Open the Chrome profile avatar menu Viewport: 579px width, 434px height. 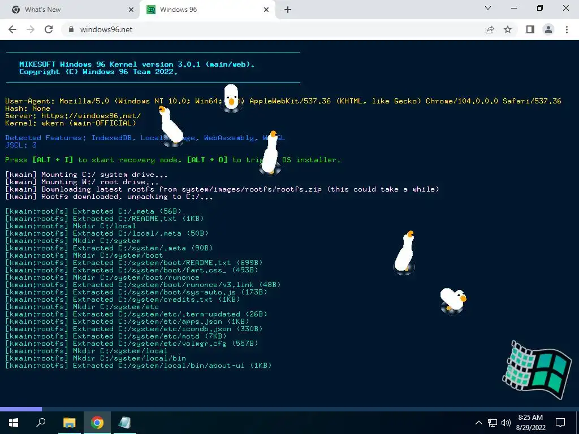(548, 29)
